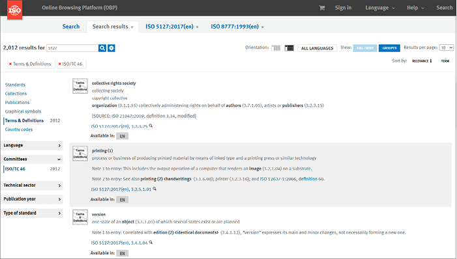Click magnifier beside ISO 5127:2017(en), 3.2.3.25
The image size is (457, 259).
pyautogui.click(x=151, y=126)
